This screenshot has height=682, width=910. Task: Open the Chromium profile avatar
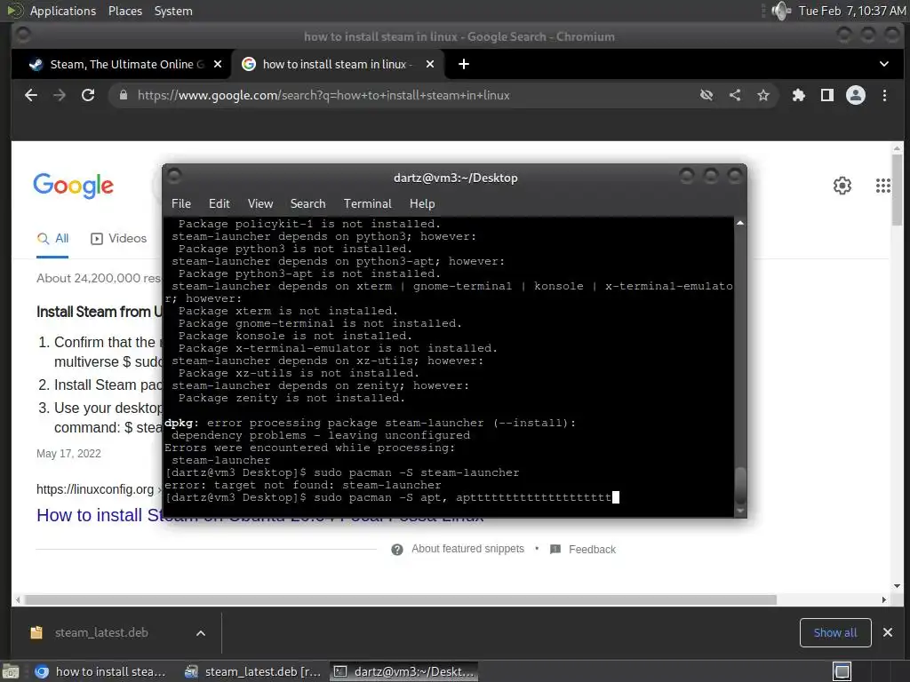(x=856, y=95)
